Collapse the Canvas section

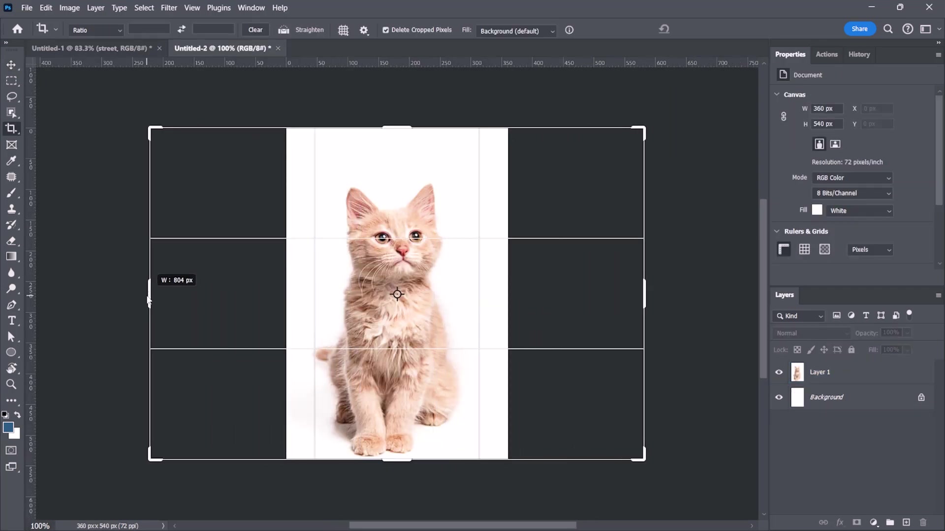[x=777, y=94]
